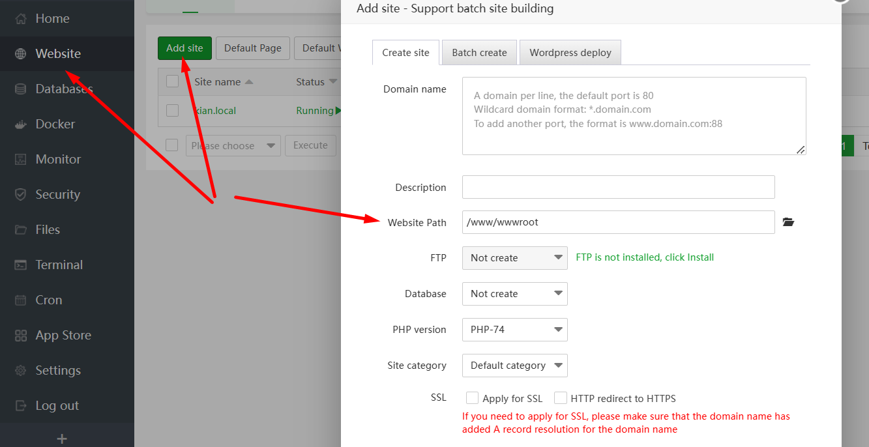Image resolution: width=869 pixels, height=447 pixels.
Task: Open the Wordpress deploy tab
Action: click(x=570, y=53)
